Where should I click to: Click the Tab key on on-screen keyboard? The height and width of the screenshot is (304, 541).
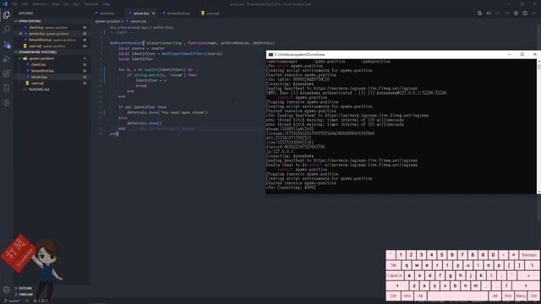(x=393, y=265)
